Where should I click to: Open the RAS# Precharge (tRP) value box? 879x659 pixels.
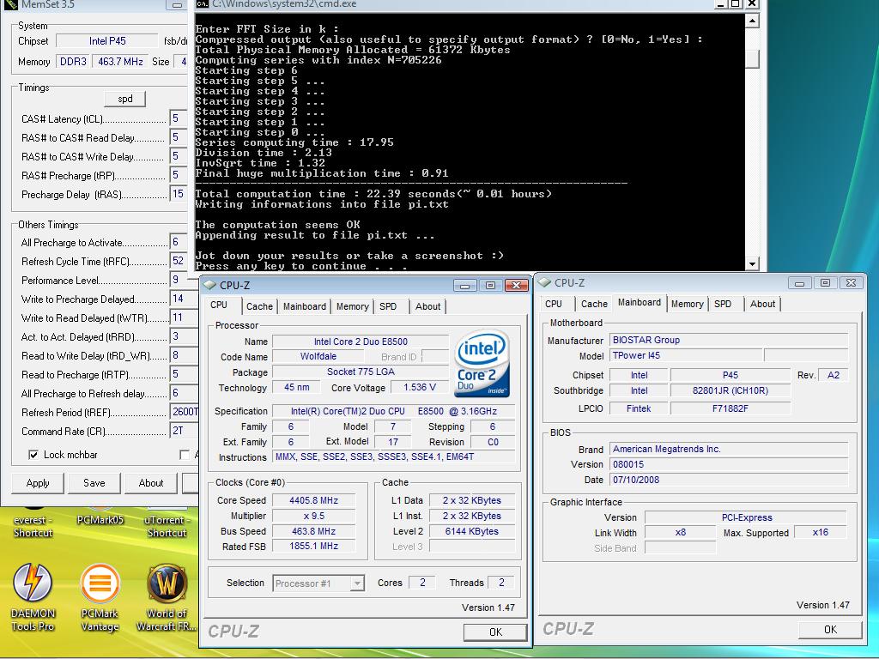tap(177, 175)
